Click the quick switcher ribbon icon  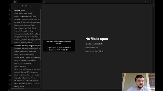pyautogui.click(x=10, y=10)
